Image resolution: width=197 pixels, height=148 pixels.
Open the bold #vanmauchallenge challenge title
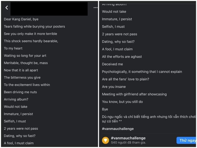pos(128,138)
